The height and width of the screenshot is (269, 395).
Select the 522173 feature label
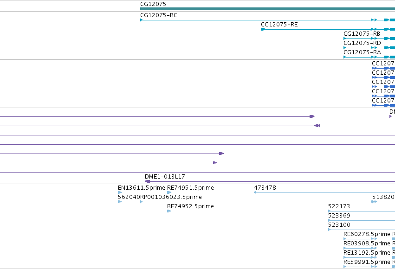(339, 206)
